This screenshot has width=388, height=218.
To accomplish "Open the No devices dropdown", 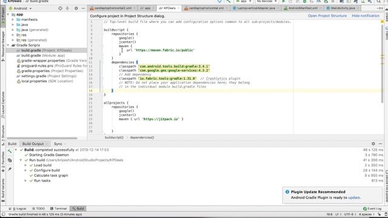I will coord(267,1).
